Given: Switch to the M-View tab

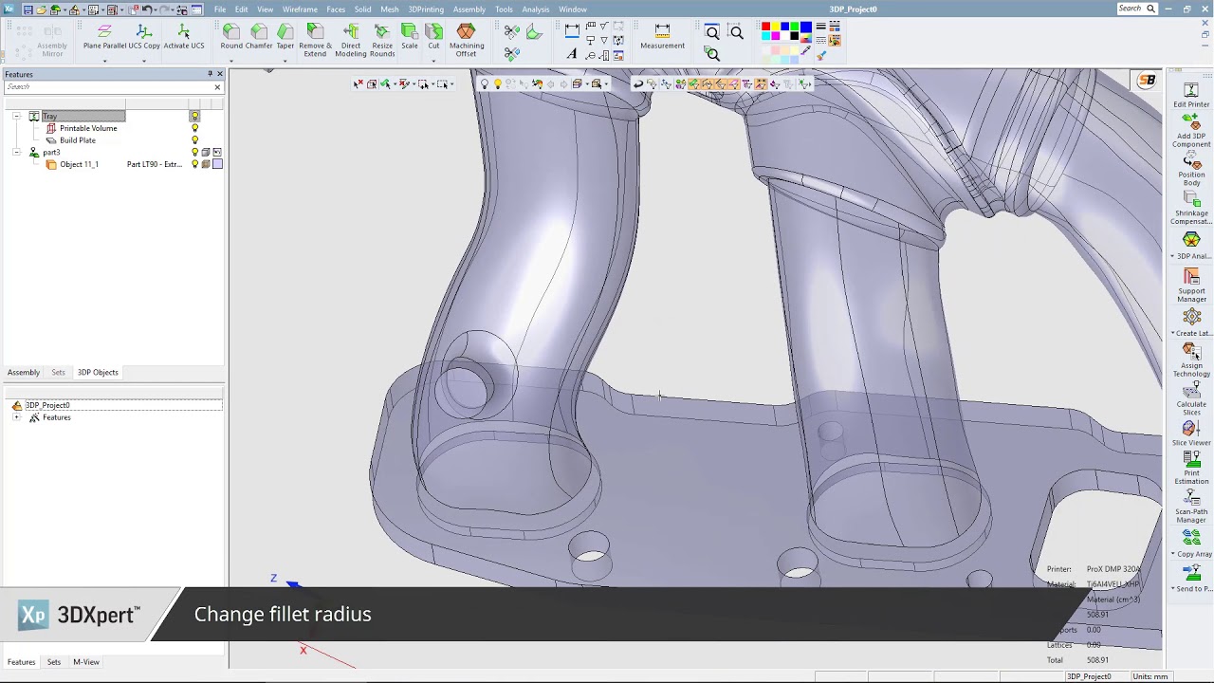Looking at the screenshot, I should pos(86,662).
